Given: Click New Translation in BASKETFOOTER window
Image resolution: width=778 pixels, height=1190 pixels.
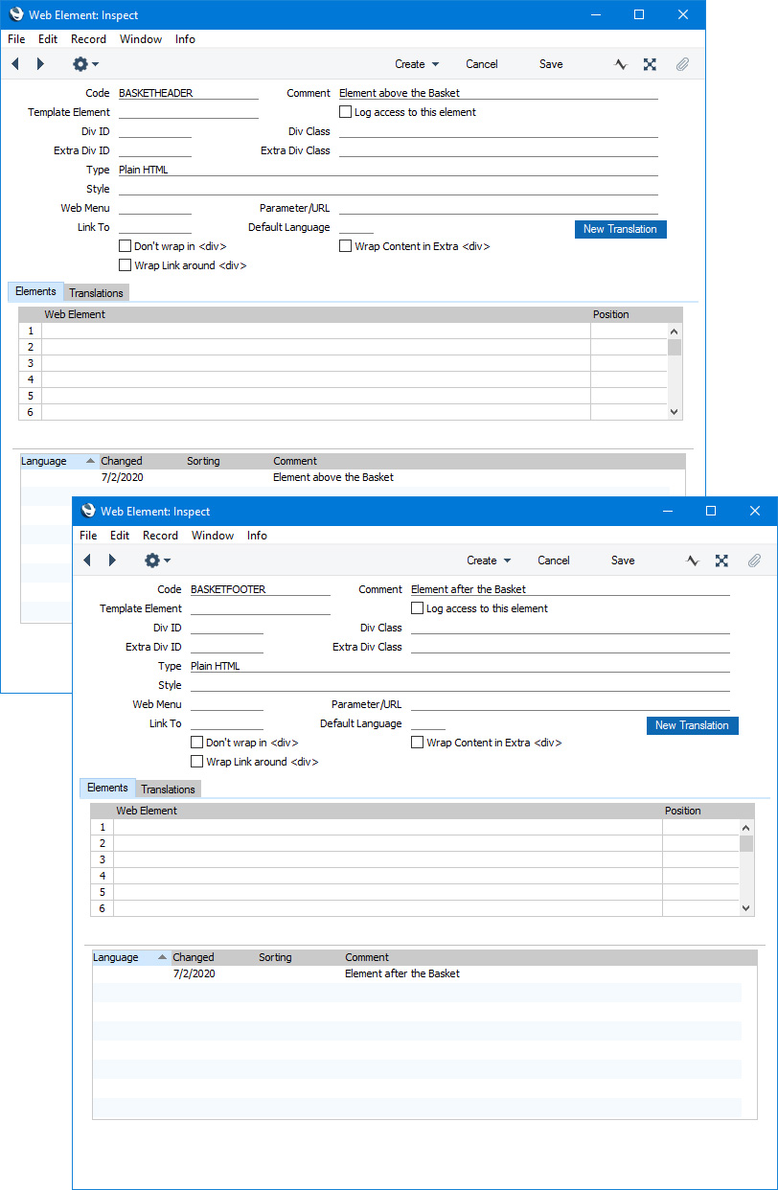Looking at the screenshot, I should (x=692, y=725).
